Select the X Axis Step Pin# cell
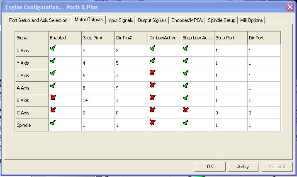 tap(98, 51)
